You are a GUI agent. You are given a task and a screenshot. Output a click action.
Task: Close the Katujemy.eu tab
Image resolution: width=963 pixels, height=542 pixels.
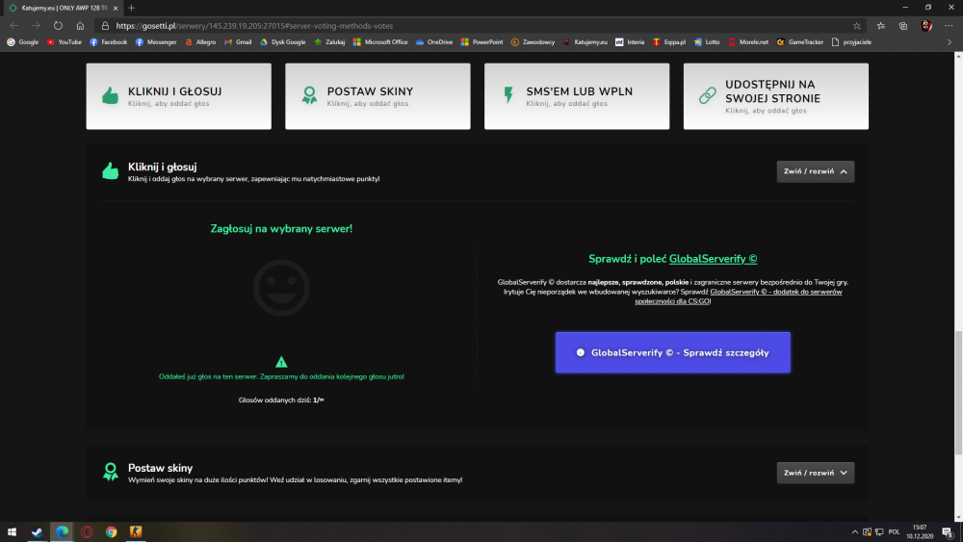(x=116, y=8)
